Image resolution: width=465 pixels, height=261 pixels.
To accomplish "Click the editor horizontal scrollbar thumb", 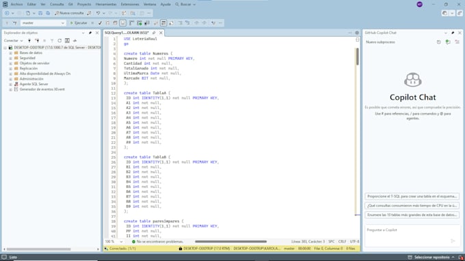I will 230,241.
